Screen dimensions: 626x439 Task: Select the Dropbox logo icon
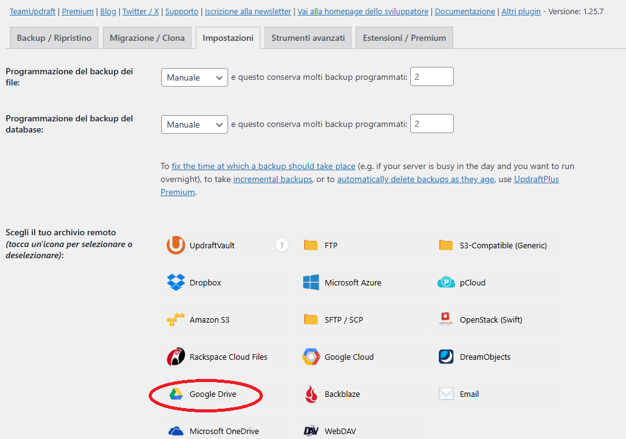tap(175, 282)
